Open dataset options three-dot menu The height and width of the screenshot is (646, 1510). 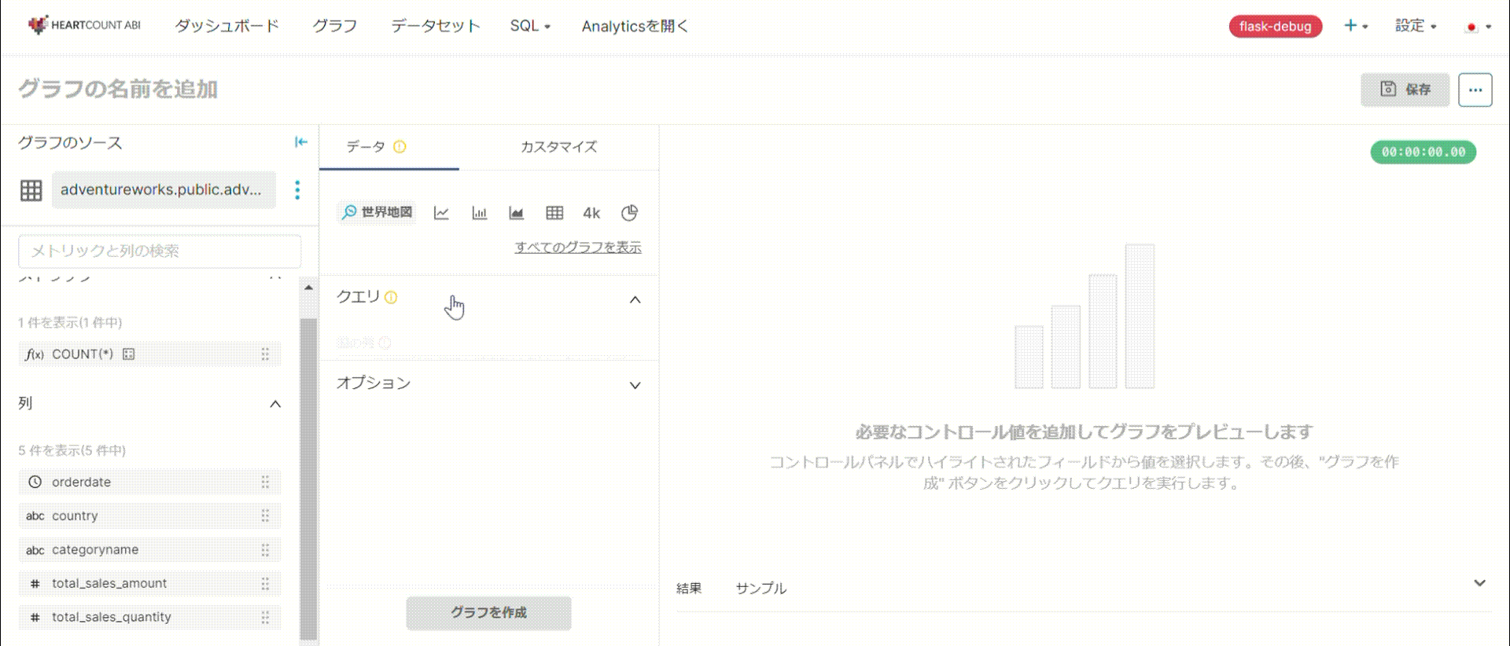[x=297, y=189]
